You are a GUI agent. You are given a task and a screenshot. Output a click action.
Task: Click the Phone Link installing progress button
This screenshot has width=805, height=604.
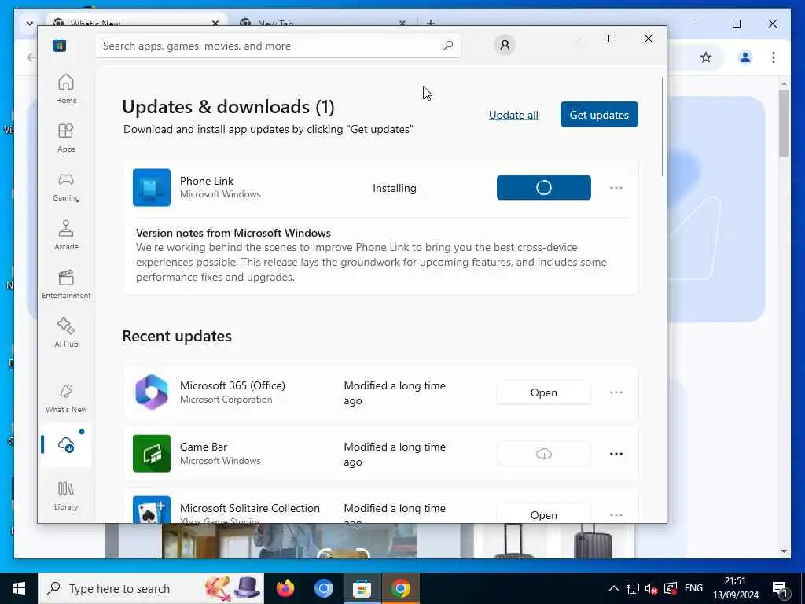[x=544, y=187]
